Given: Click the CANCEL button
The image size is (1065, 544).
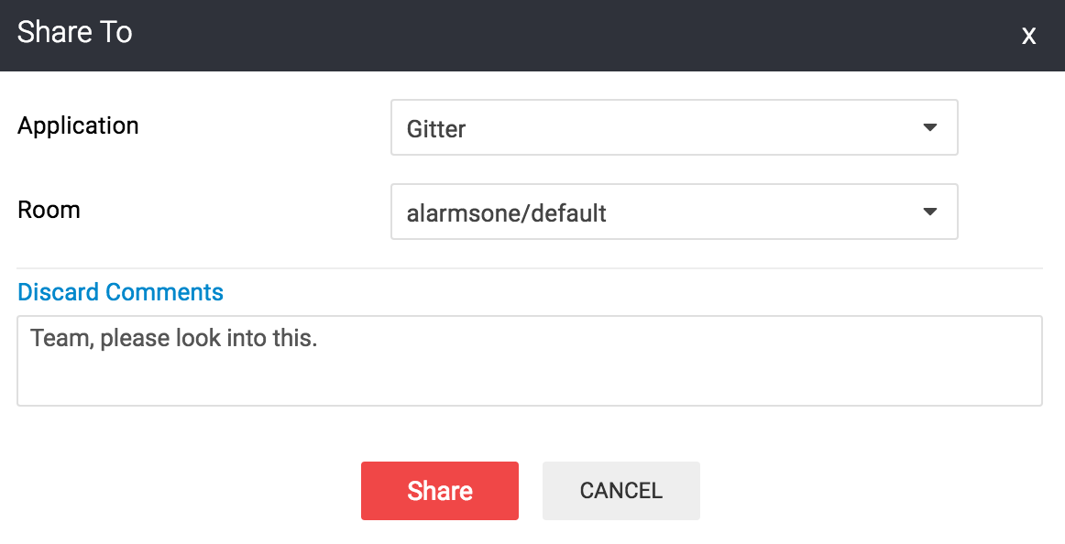Looking at the screenshot, I should tap(620, 491).
